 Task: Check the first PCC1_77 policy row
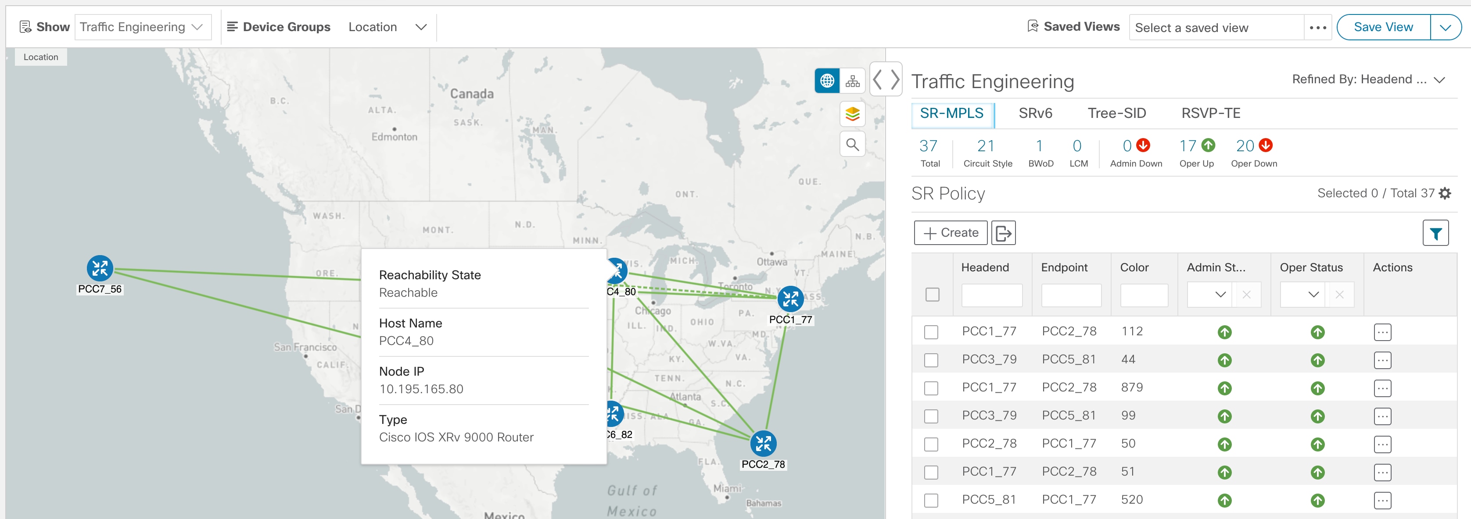pos(931,331)
